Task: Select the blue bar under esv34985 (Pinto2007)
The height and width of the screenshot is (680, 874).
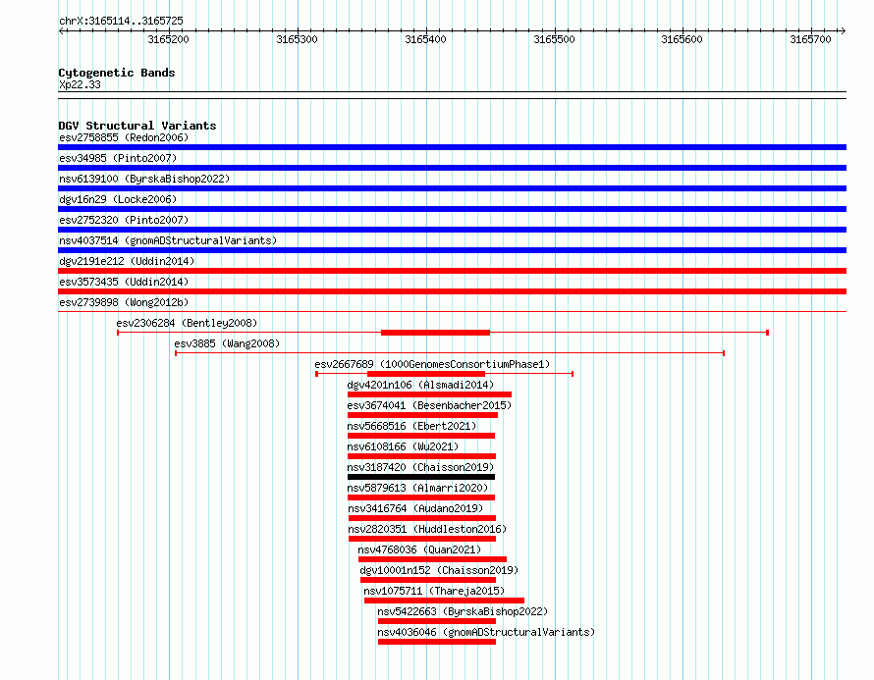Action: (x=452, y=168)
